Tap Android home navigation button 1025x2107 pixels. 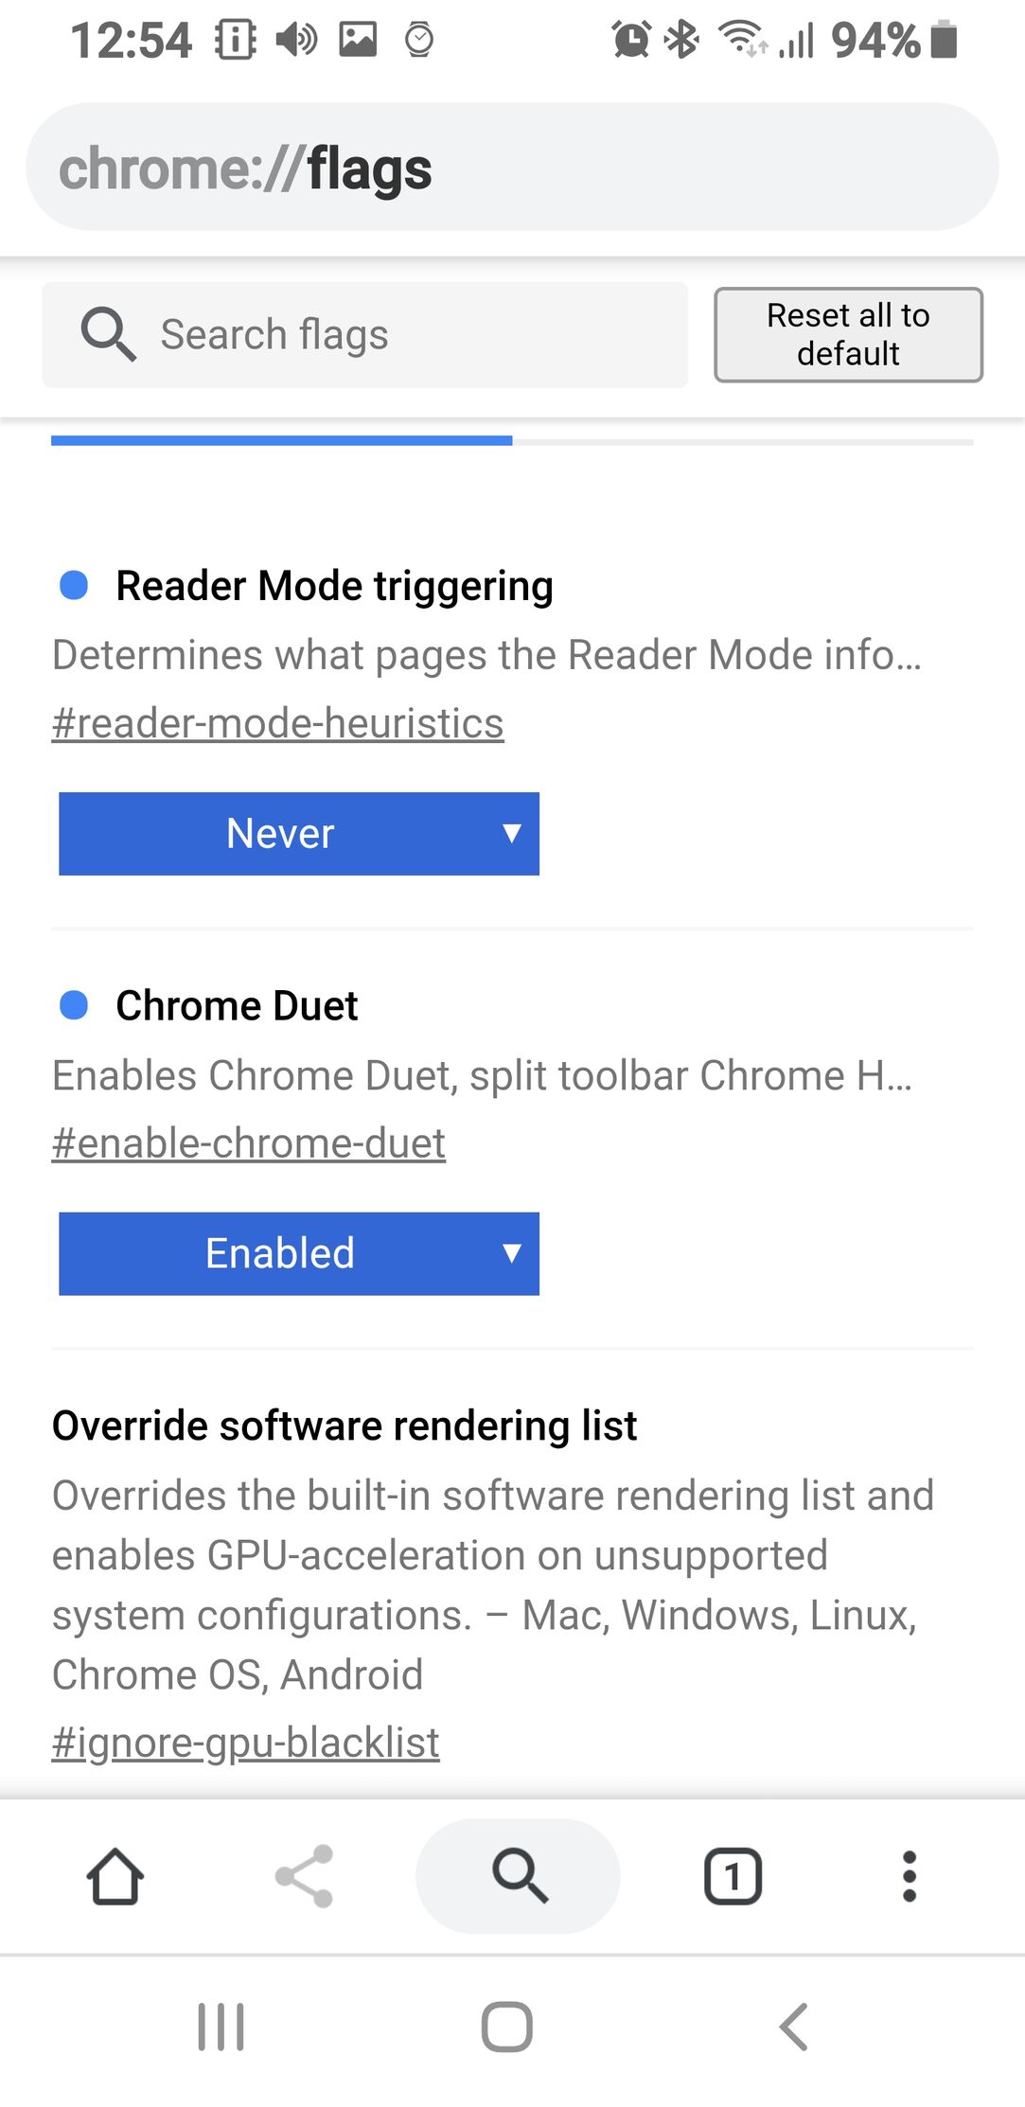tap(507, 2027)
